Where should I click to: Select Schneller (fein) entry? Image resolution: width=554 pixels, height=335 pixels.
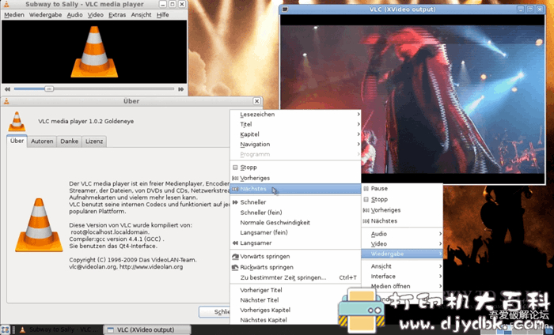click(295, 213)
